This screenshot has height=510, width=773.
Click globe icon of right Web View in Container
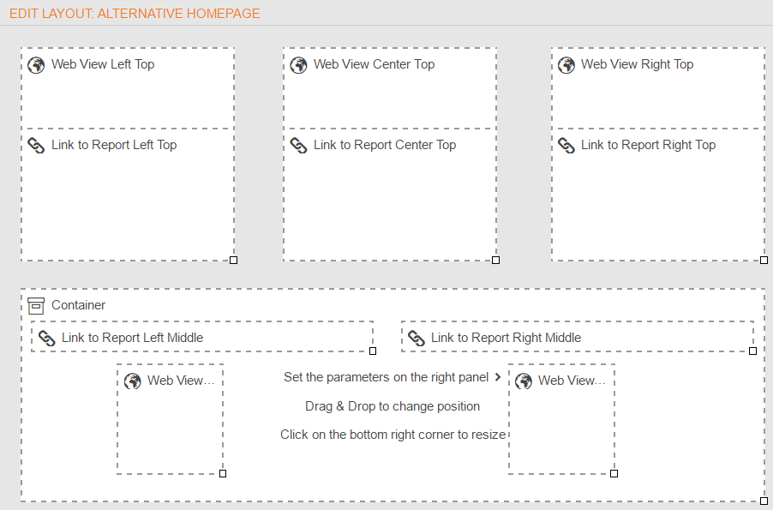coord(523,381)
